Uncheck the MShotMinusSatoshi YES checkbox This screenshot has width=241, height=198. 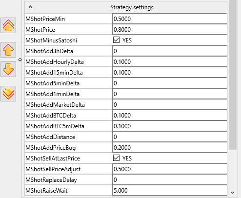click(x=116, y=40)
